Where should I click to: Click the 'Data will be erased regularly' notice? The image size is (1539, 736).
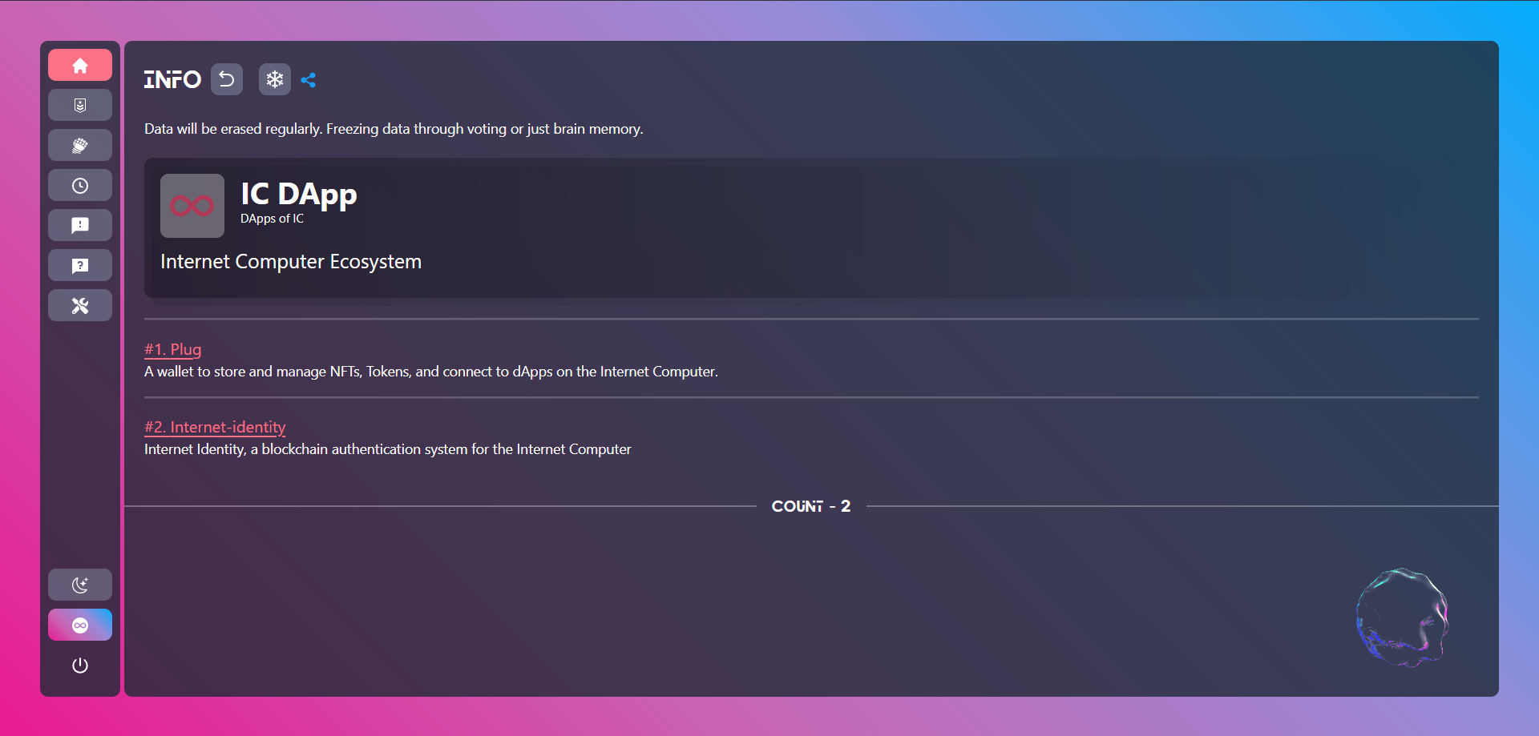[x=394, y=129]
